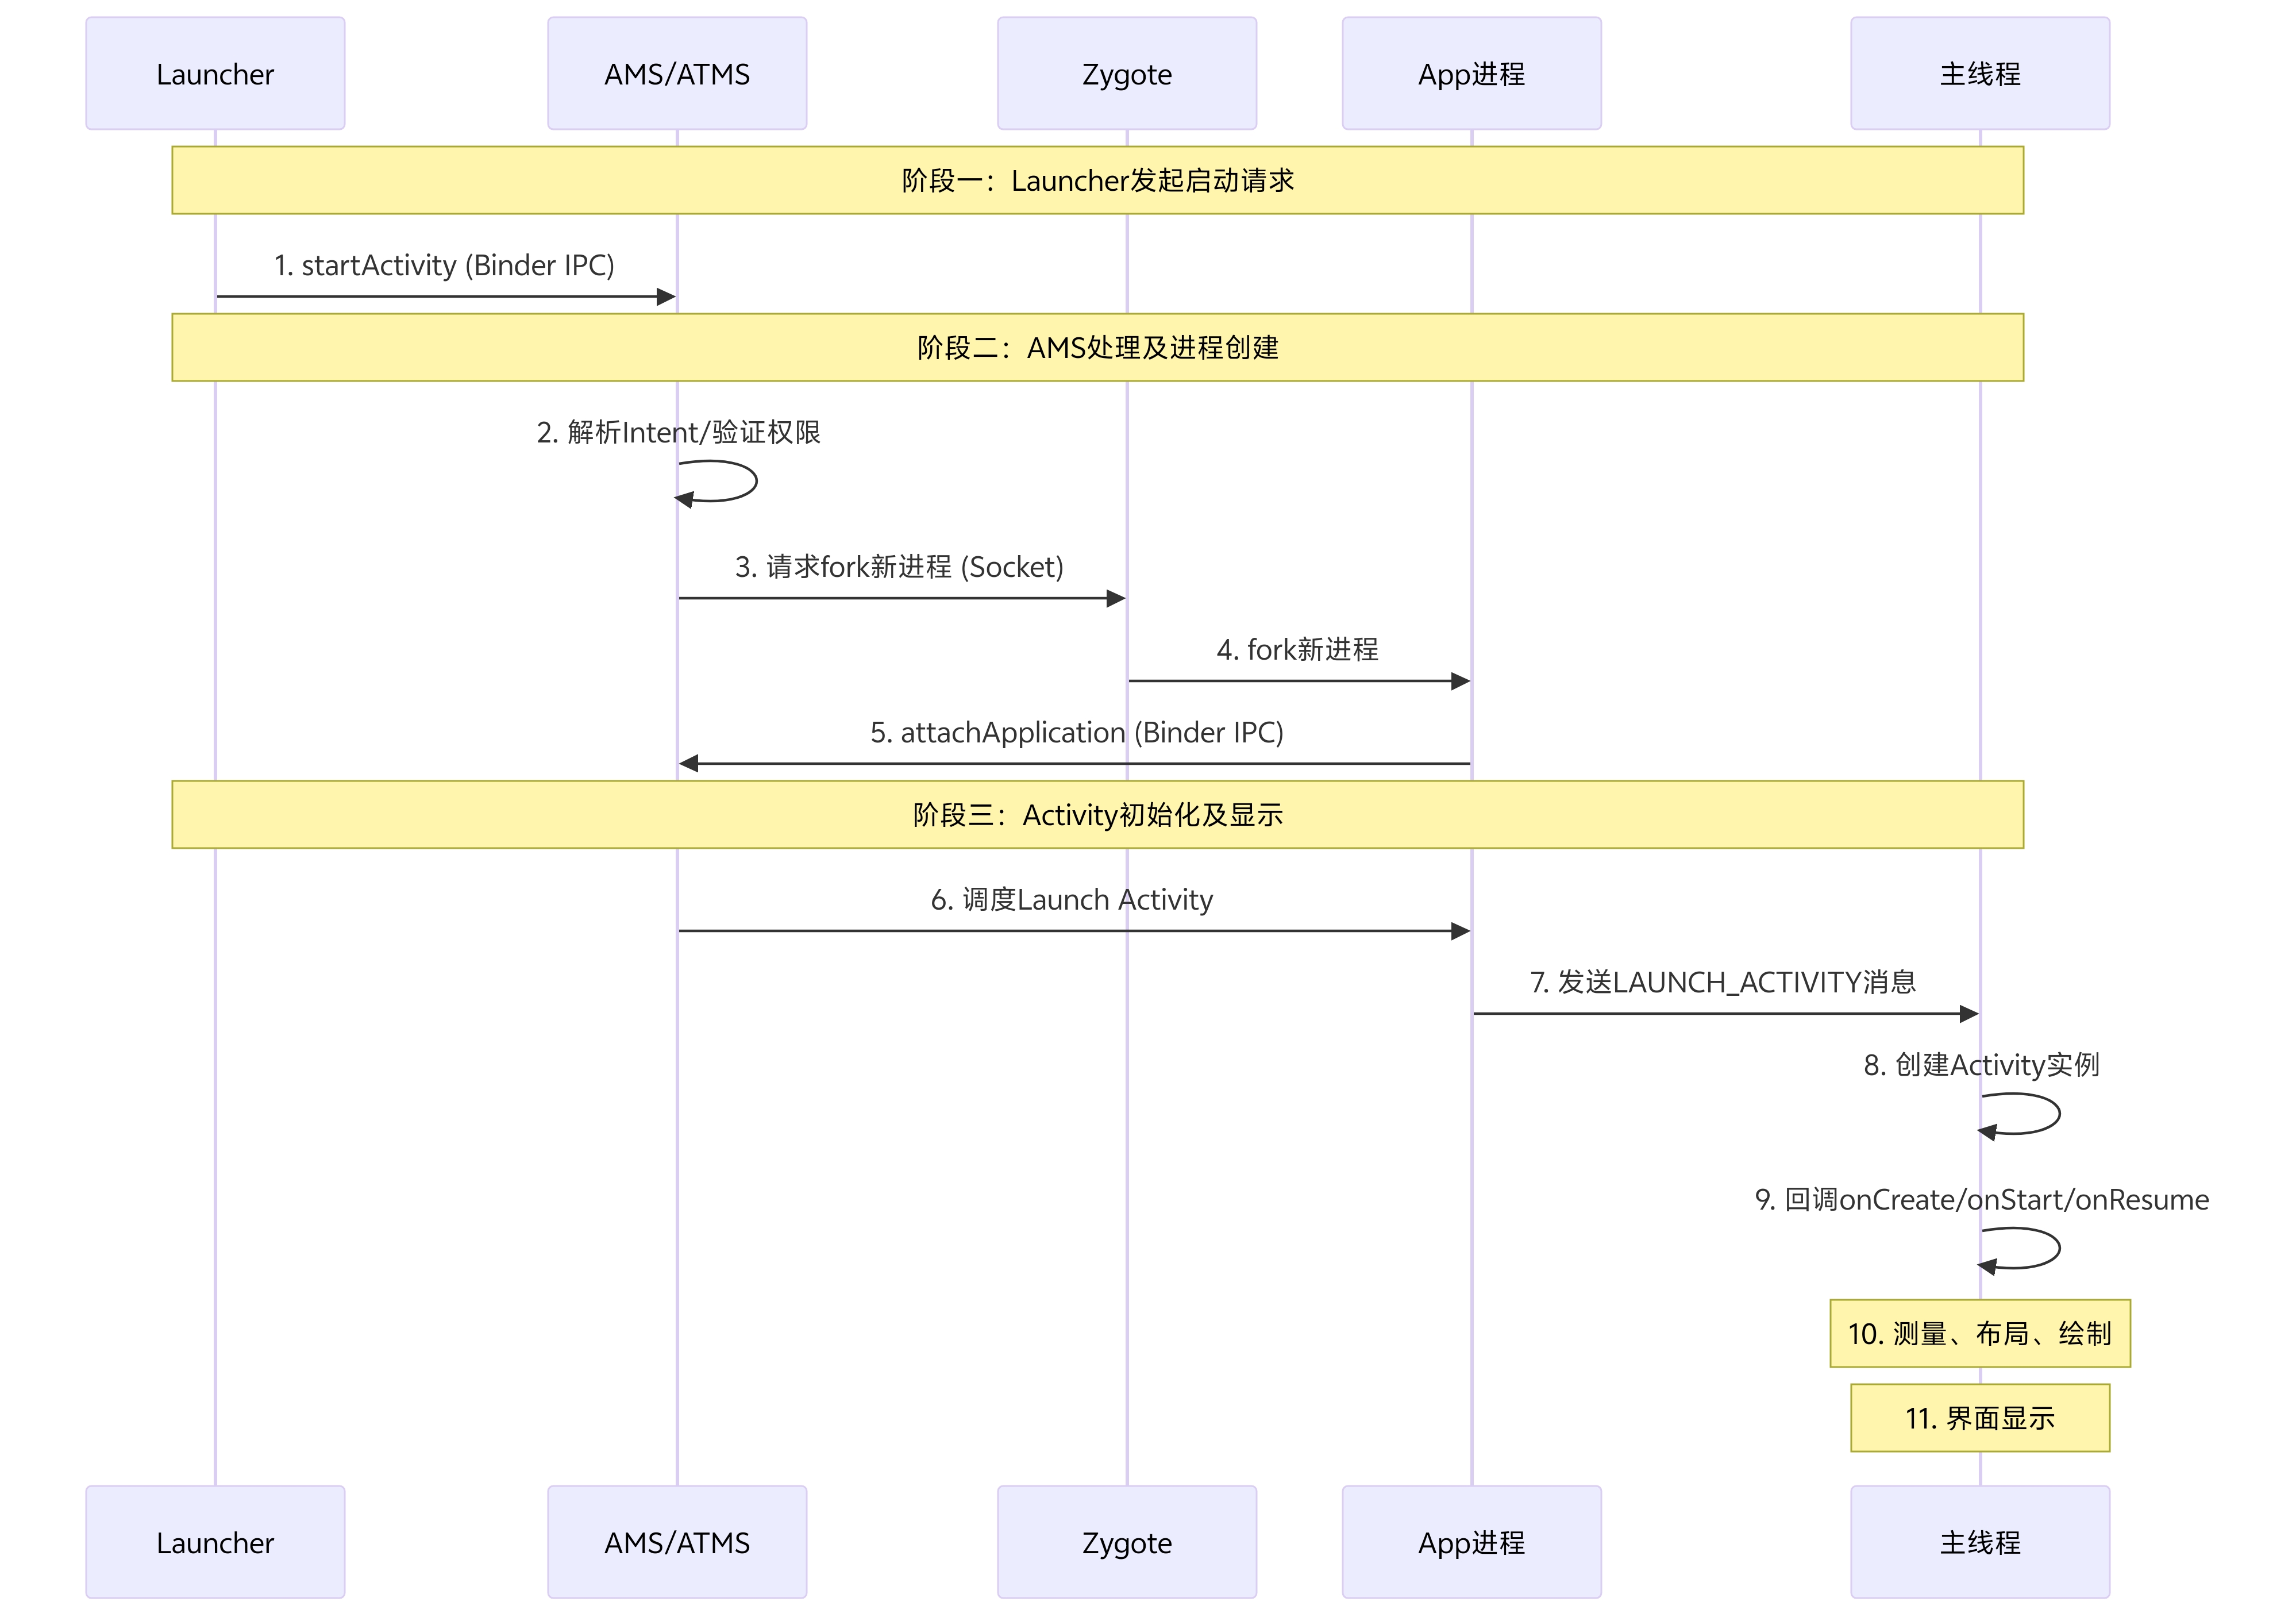
Task: Click the top AMS/ATMS participant box
Action: (677, 73)
